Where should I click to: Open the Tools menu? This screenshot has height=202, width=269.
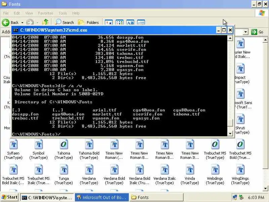[63, 13]
